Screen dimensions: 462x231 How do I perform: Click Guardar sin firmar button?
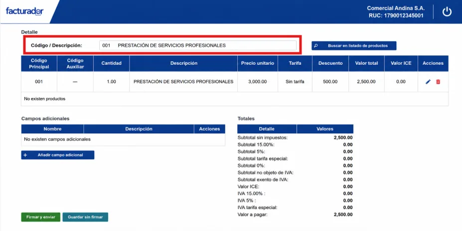pos(85,217)
